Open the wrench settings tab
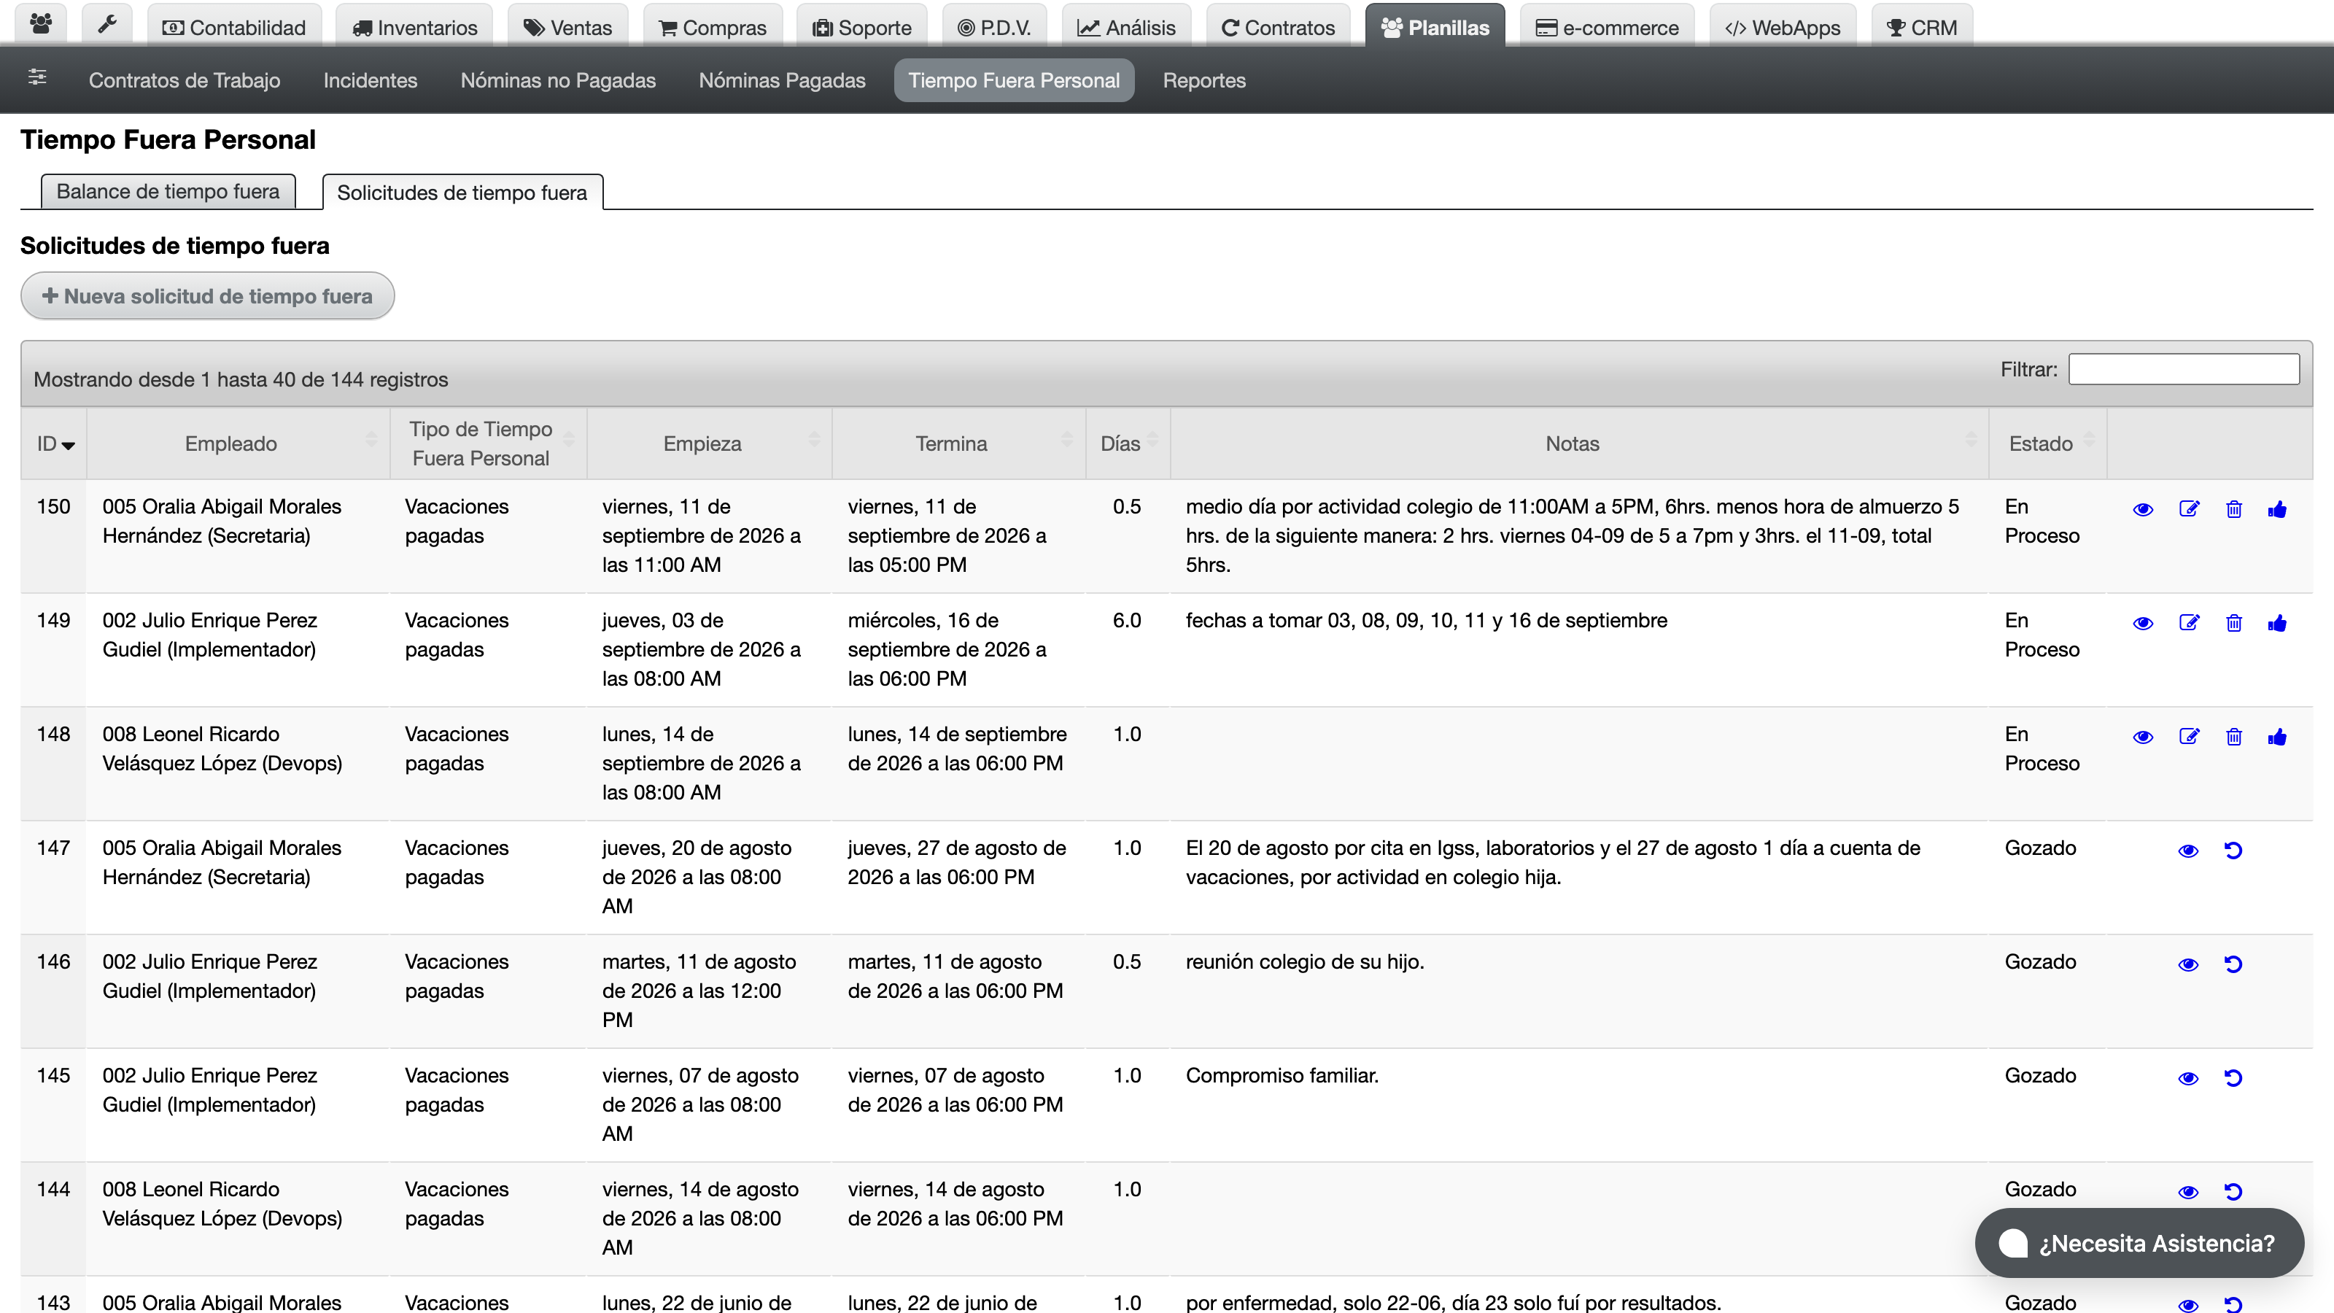The image size is (2334, 1313). pyautogui.click(x=107, y=25)
